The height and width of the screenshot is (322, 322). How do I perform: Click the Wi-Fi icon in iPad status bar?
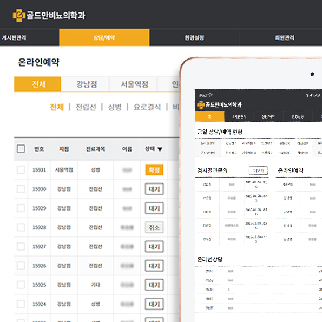[x=210, y=95]
